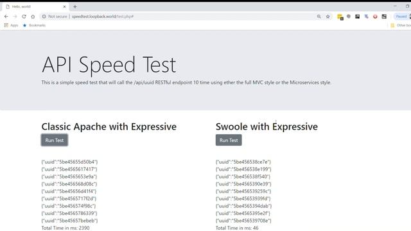Click the Paused profile button
This screenshot has width=411, height=231.
[402, 17]
